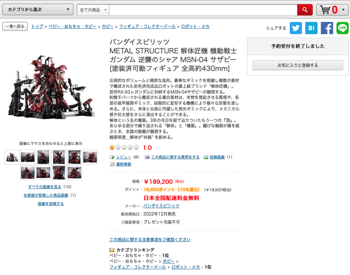The image size is (350, 275).
Task: Open the 全ての商品 search scope dropdown
Action: pos(93,10)
